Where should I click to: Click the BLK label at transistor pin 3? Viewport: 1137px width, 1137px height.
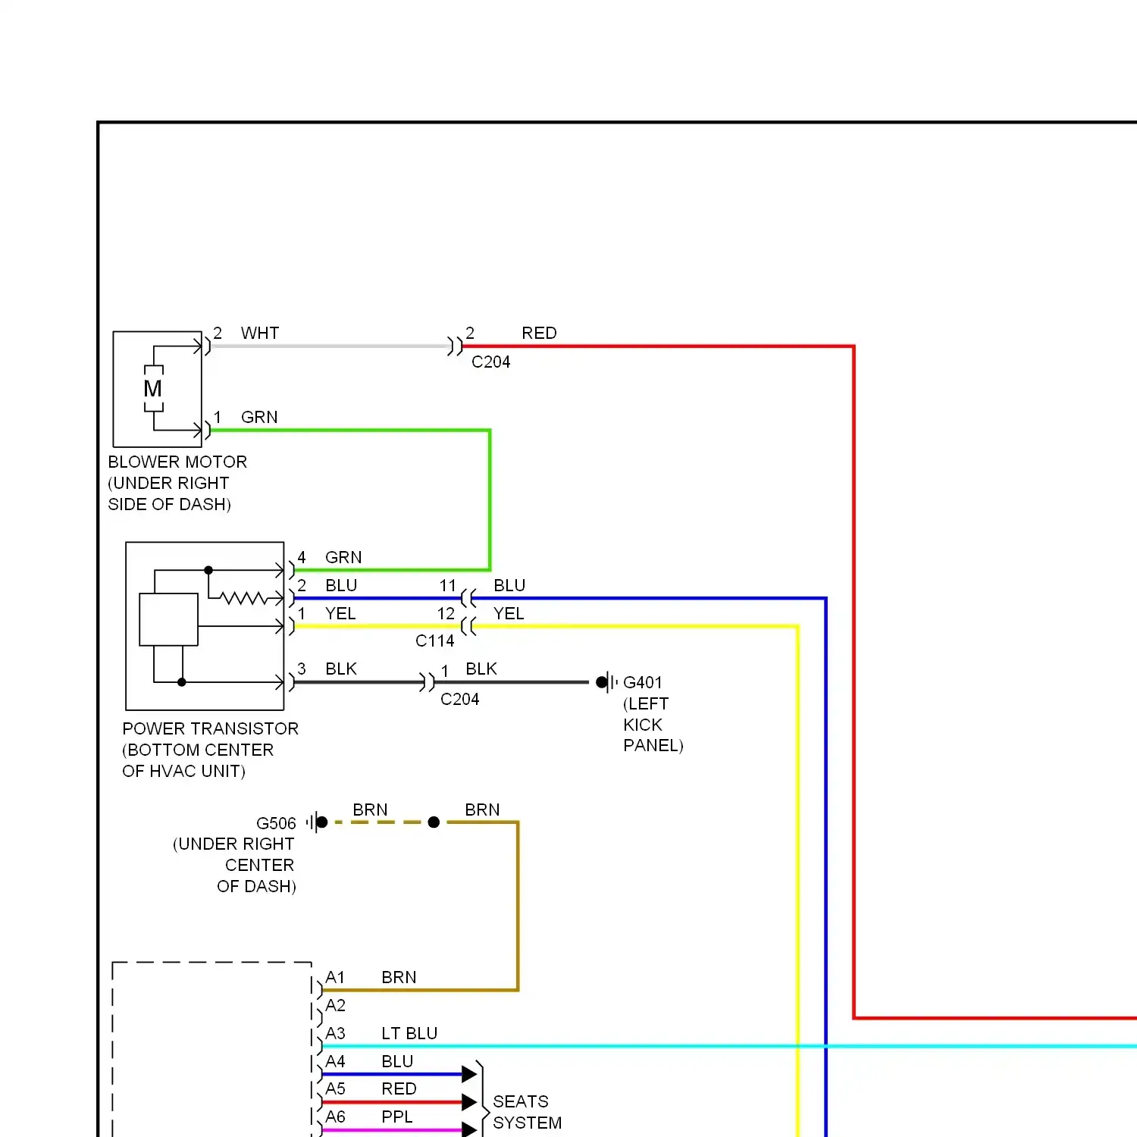341,669
